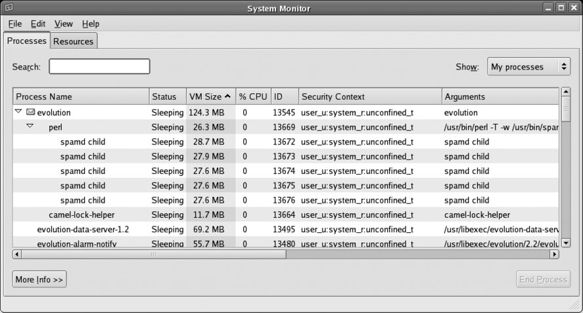This screenshot has height=313, width=583.
Task: Select the evolution process row
Action: point(285,112)
